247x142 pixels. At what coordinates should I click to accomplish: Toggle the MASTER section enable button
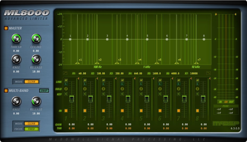(x=6, y=28)
